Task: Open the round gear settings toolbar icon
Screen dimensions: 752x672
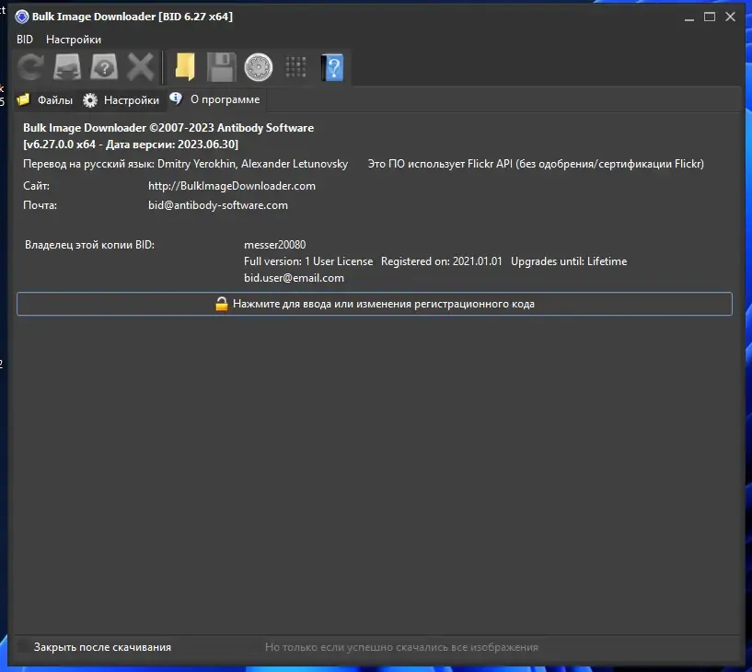Action: (x=259, y=67)
